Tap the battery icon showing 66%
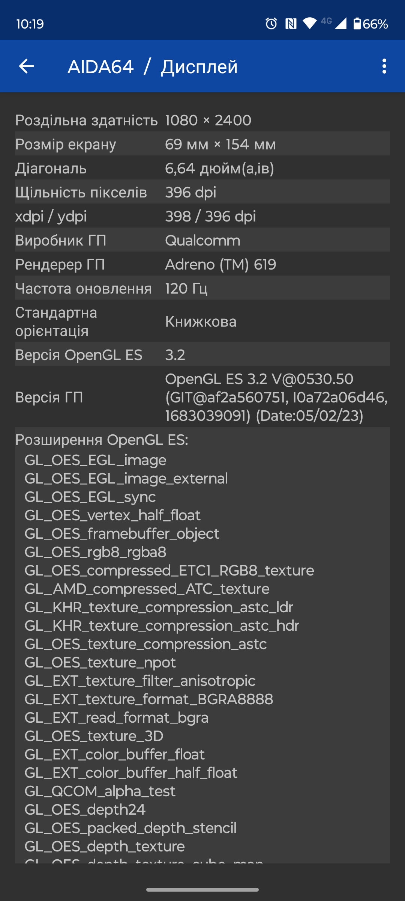This screenshot has height=901, width=405. pos(357,24)
